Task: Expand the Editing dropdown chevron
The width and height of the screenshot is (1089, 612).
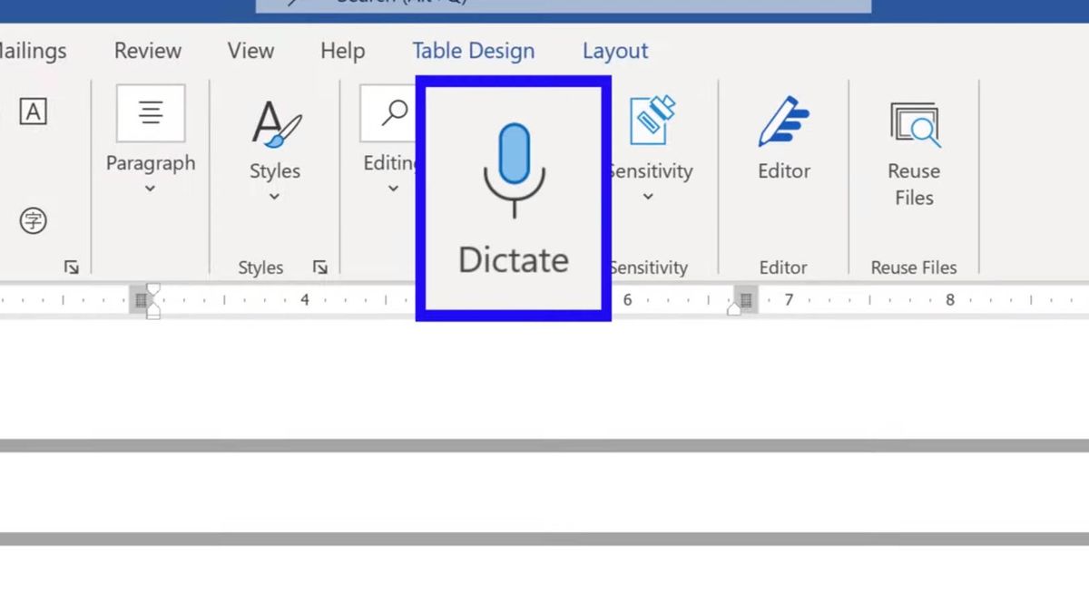Action: click(393, 189)
